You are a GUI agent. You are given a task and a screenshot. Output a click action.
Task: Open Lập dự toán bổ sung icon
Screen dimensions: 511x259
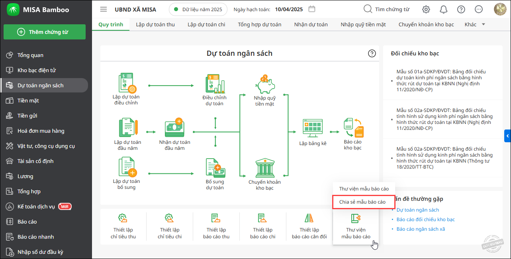click(128, 167)
